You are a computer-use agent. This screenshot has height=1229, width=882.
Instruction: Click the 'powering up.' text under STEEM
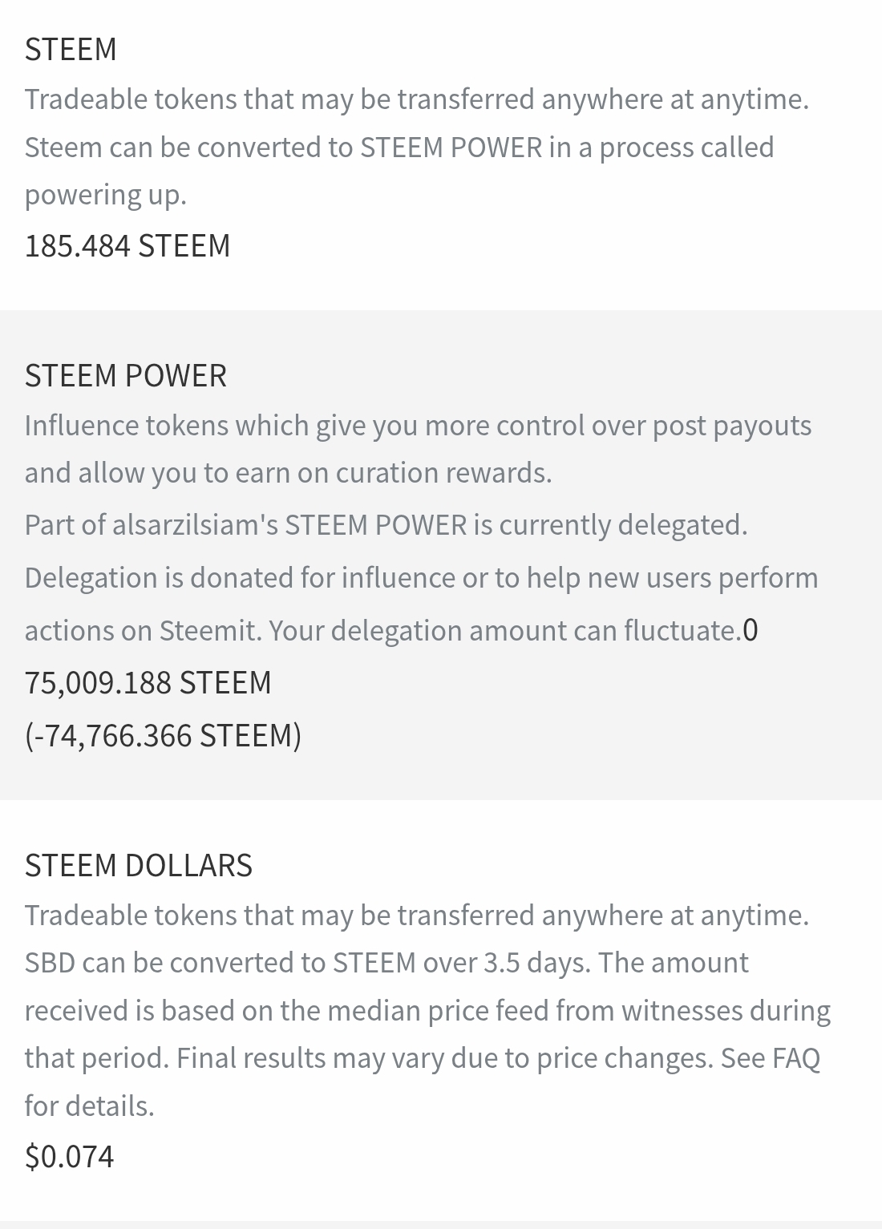[x=106, y=196]
